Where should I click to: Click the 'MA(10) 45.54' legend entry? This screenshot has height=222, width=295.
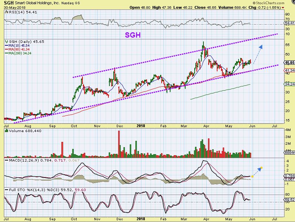(19, 46)
